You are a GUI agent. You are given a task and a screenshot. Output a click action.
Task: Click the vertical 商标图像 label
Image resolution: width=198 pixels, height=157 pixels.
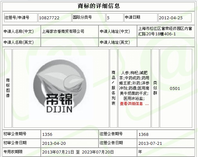click(8, 88)
